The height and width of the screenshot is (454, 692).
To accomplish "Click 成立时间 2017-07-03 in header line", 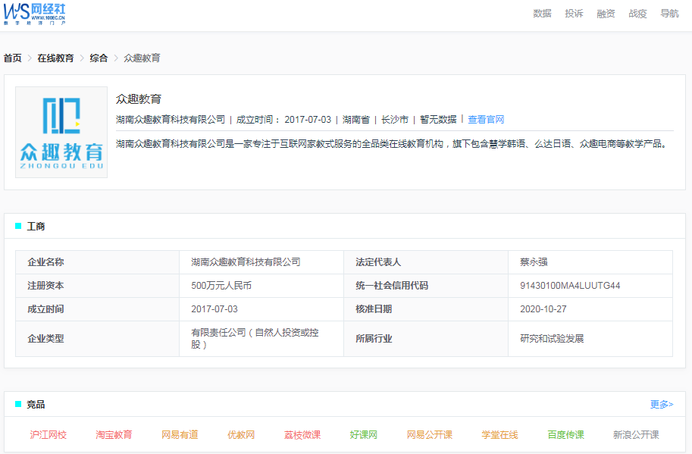I will (x=283, y=120).
